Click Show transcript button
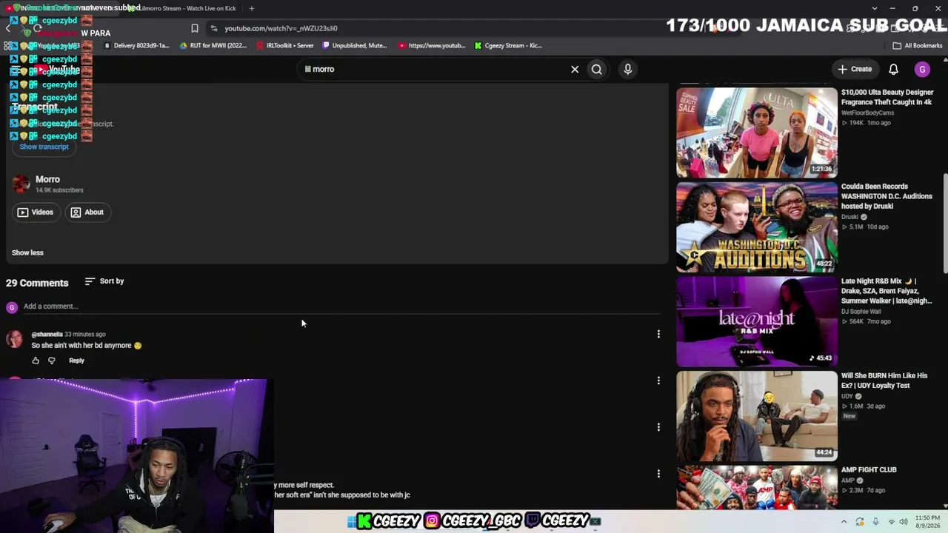Viewport: 948px width, 533px height. [44, 147]
